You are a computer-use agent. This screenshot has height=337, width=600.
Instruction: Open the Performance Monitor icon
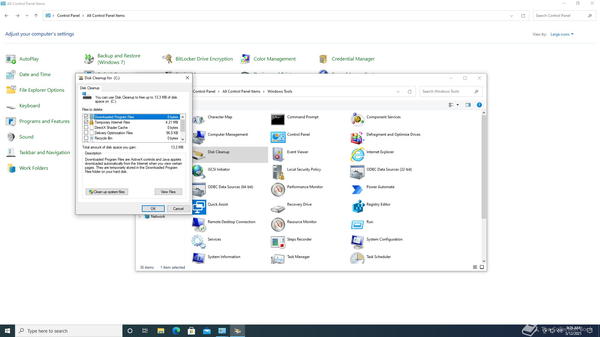click(278, 189)
